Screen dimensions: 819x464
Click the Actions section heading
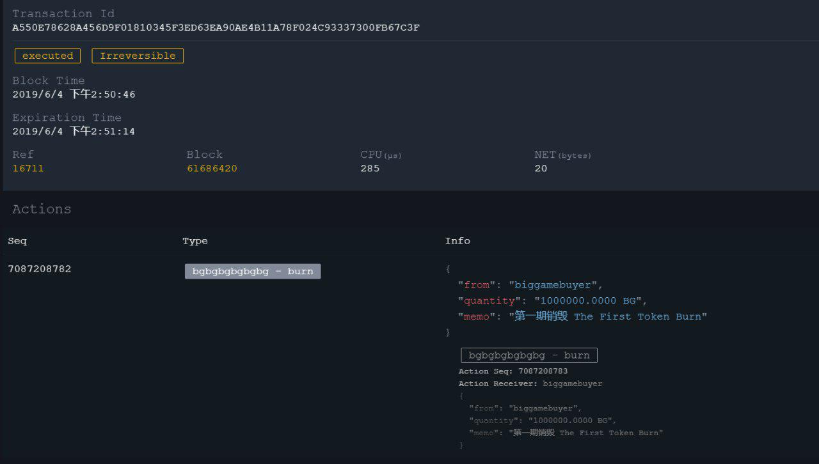pos(42,209)
